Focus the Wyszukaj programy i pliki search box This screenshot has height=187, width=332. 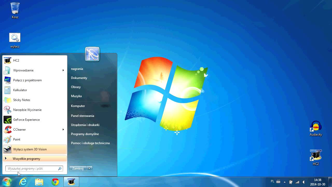coord(34,169)
